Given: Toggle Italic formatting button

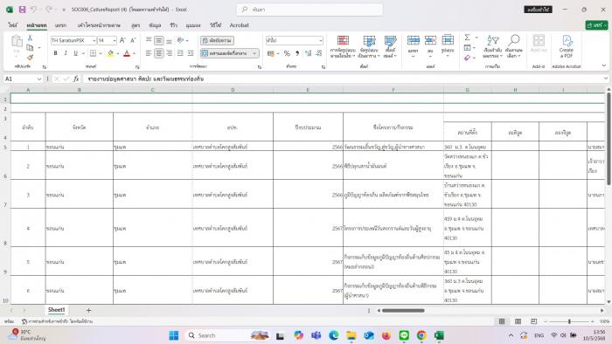Looking at the screenshot, I should pos(66,53).
